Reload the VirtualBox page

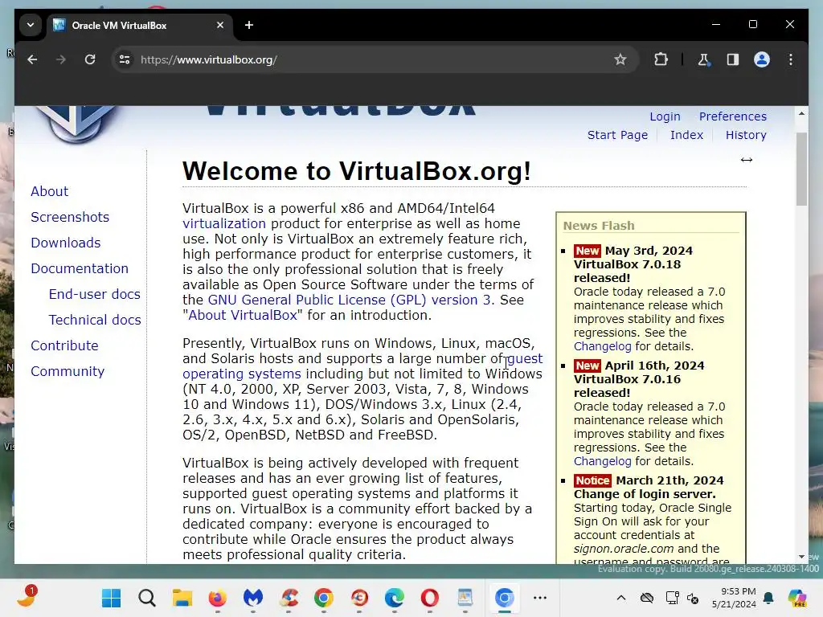click(x=90, y=59)
